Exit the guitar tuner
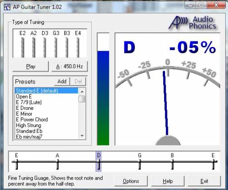Screen dimensions: 228x190 204,181
